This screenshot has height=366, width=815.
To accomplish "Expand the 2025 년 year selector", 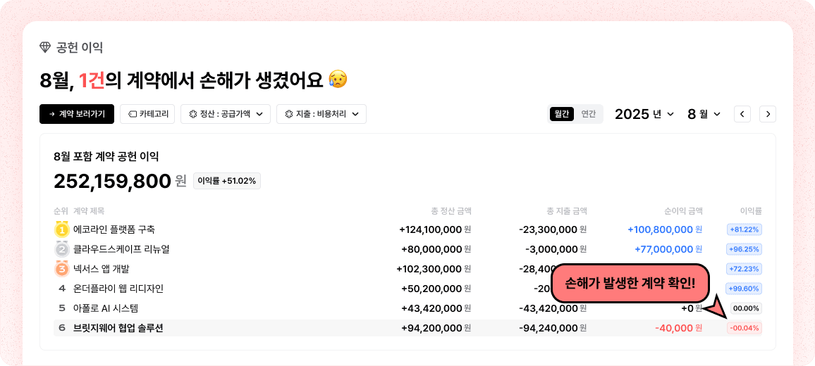I will coord(644,114).
